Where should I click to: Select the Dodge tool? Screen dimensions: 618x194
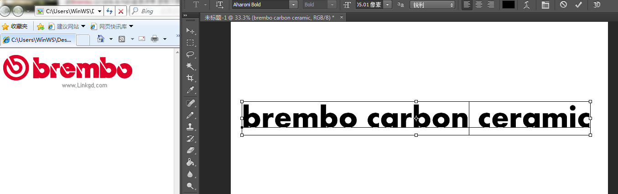click(190, 186)
